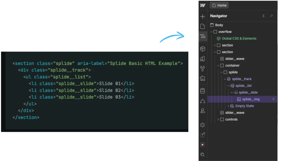Open the Logic flows panel
The width and height of the screenshot is (287, 161).
(203, 101)
